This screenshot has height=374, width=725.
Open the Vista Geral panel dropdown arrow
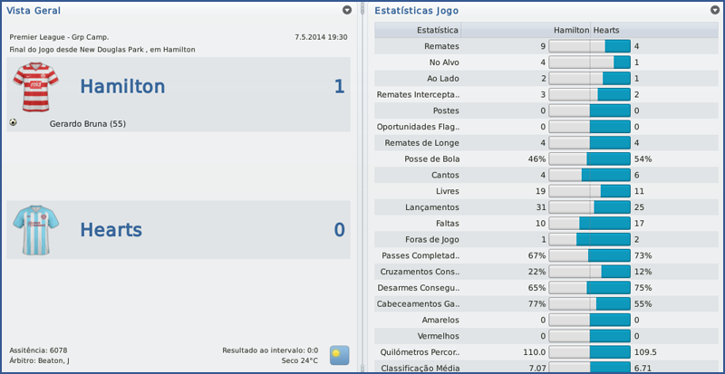click(347, 10)
